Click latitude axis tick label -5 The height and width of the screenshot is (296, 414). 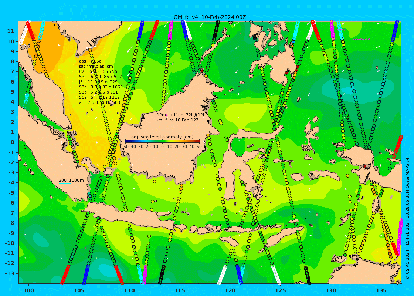(11, 192)
